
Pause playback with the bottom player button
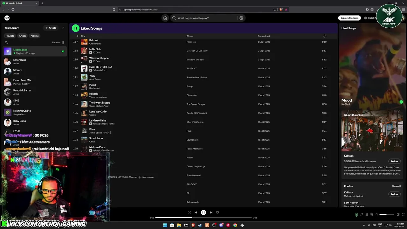(x=203, y=212)
